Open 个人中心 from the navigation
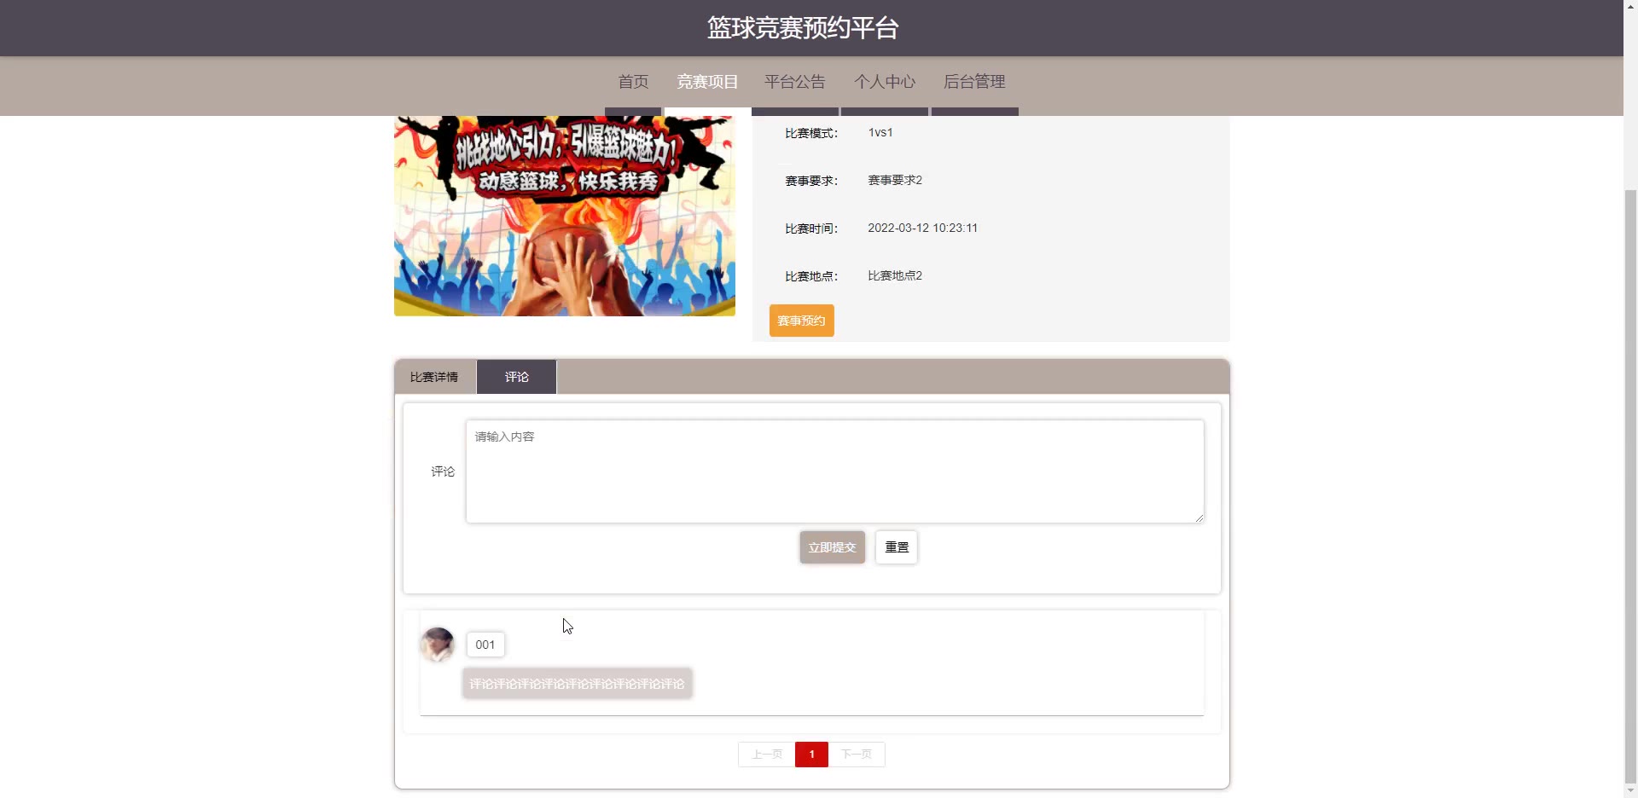Viewport: 1638px width, 798px height. (x=885, y=82)
